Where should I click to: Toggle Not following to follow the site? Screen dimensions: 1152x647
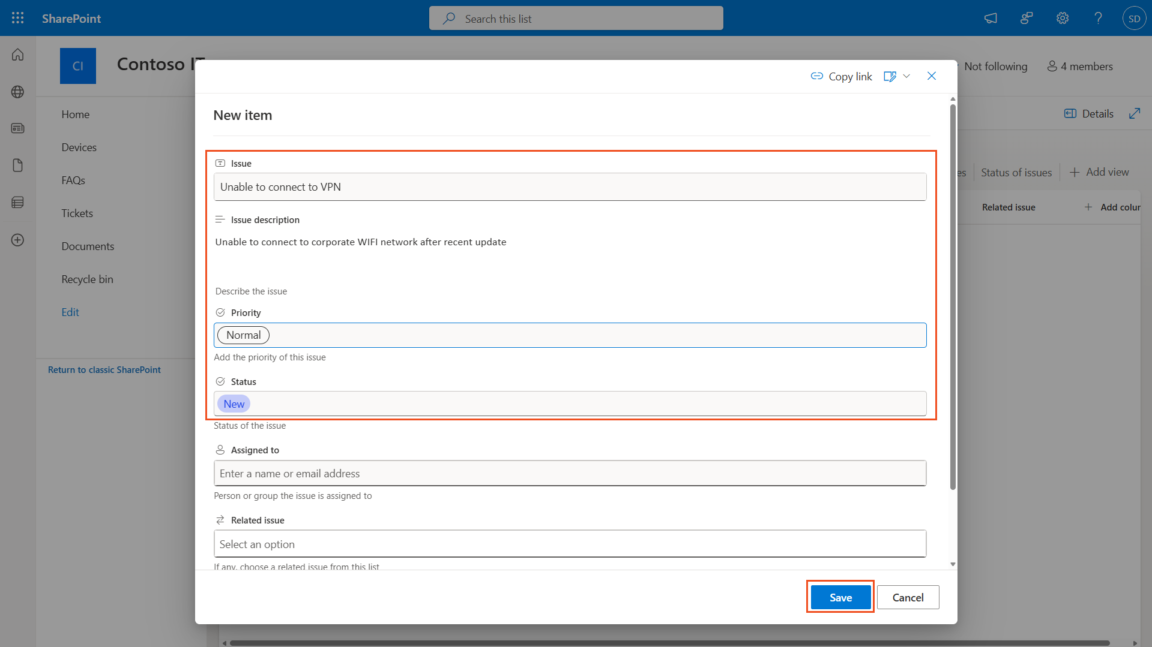(995, 67)
